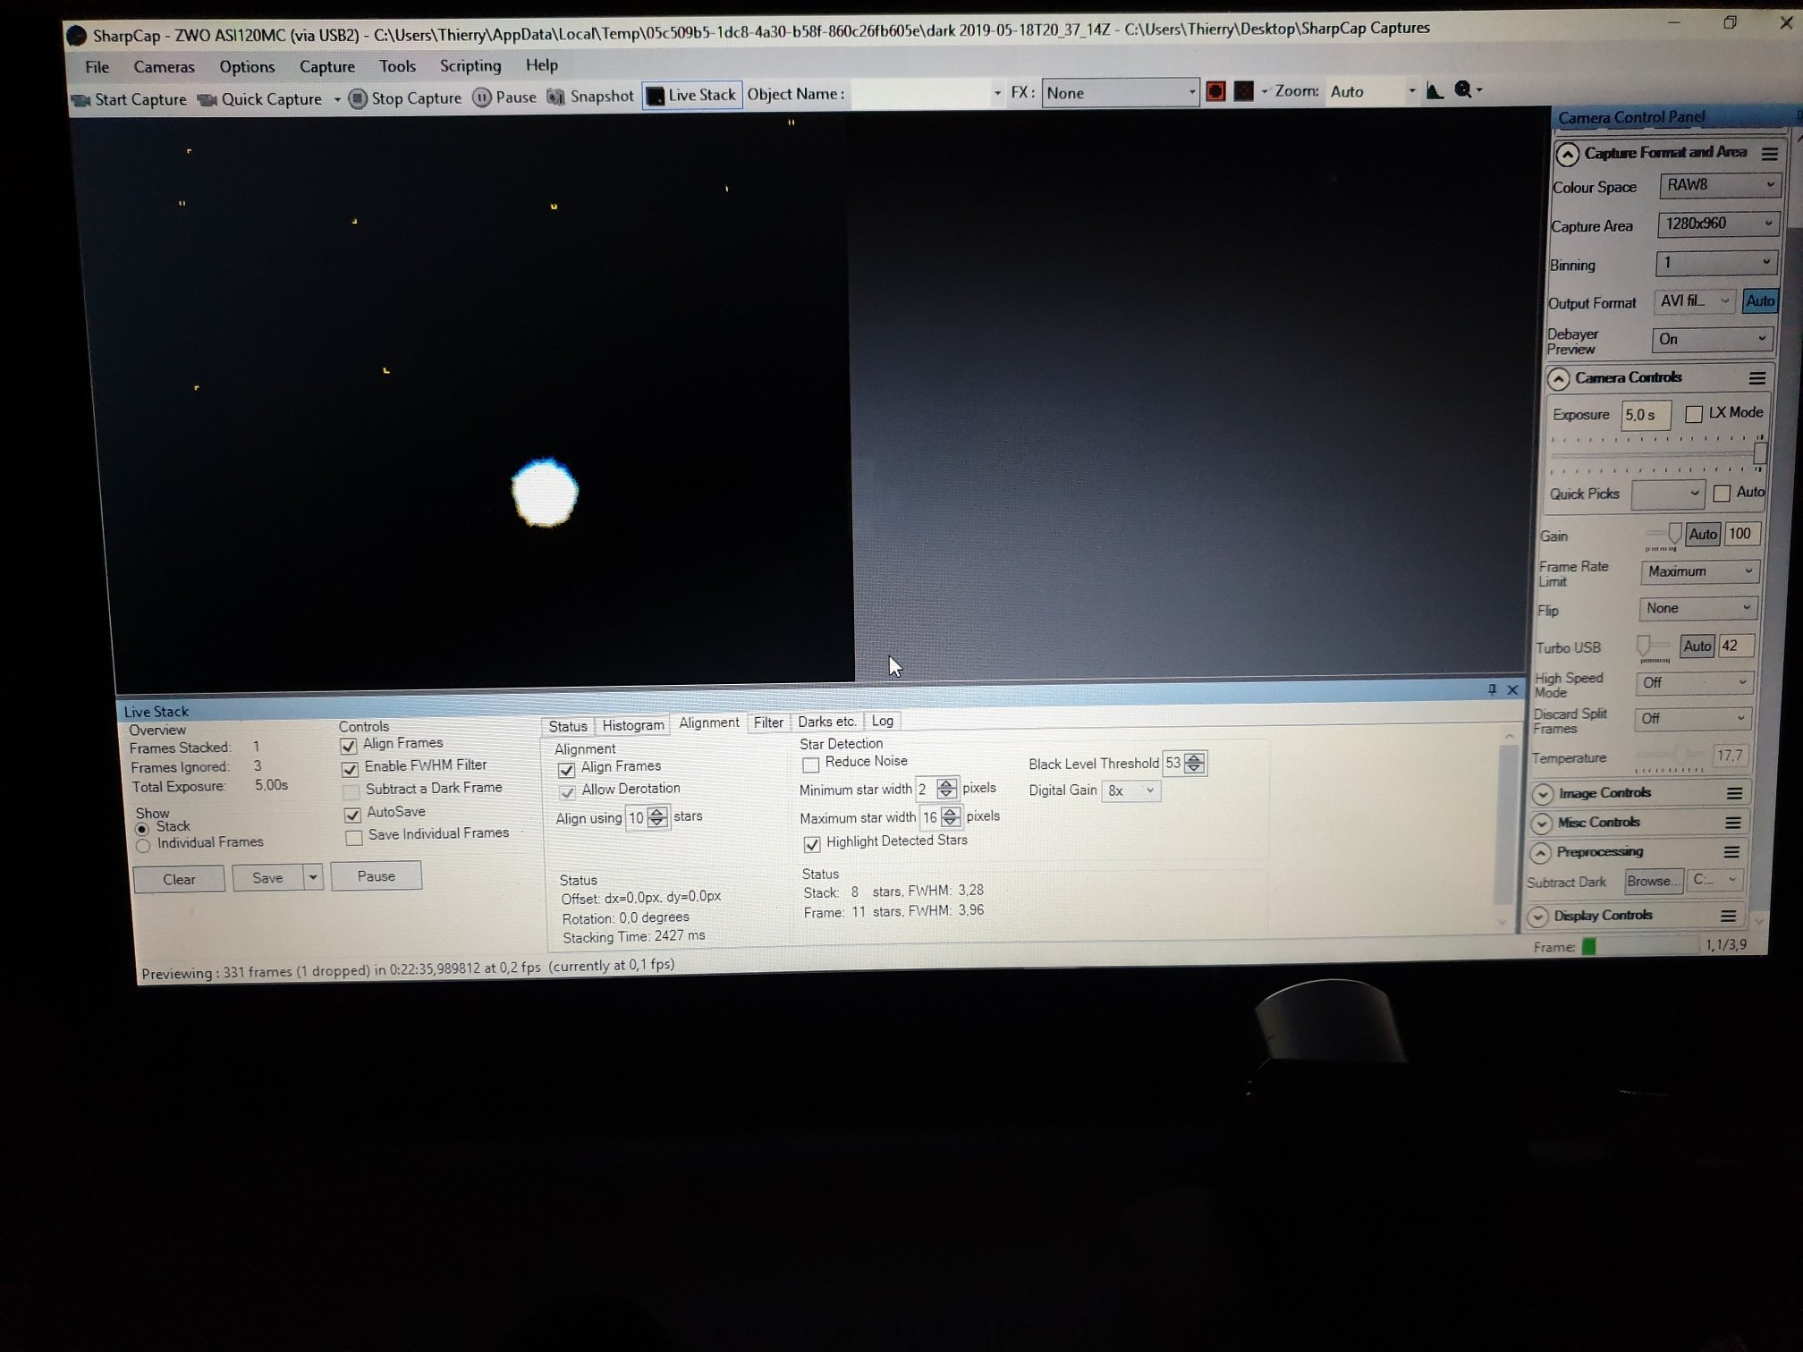Pin the Live Stack panel
1803x1352 pixels.
pyautogui.click(x=1492, y=689)
